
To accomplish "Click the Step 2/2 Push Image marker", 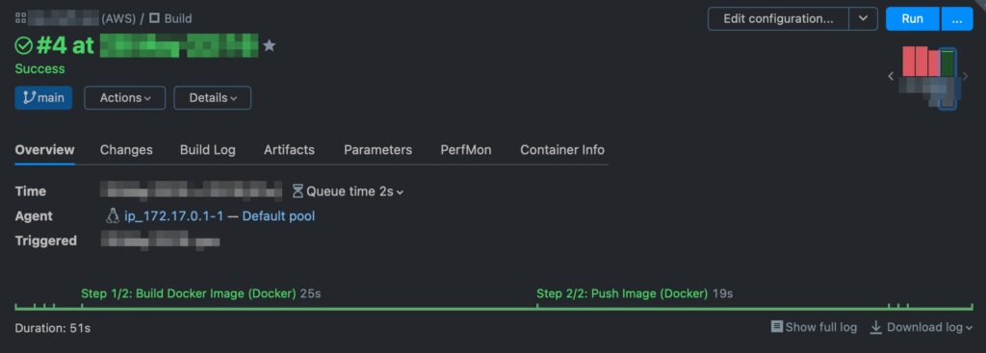I will (x=622, y=293).
